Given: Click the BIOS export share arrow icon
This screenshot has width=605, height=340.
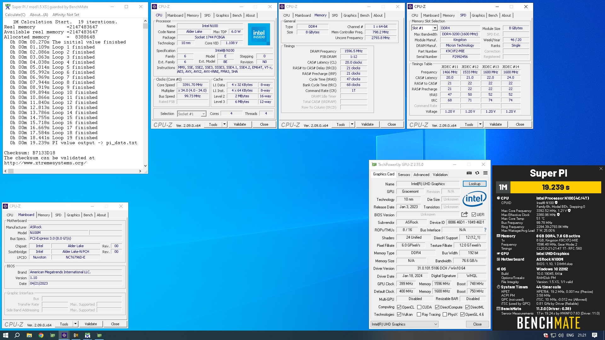Looking at the screenshot, I should click(x=464, y=214).
